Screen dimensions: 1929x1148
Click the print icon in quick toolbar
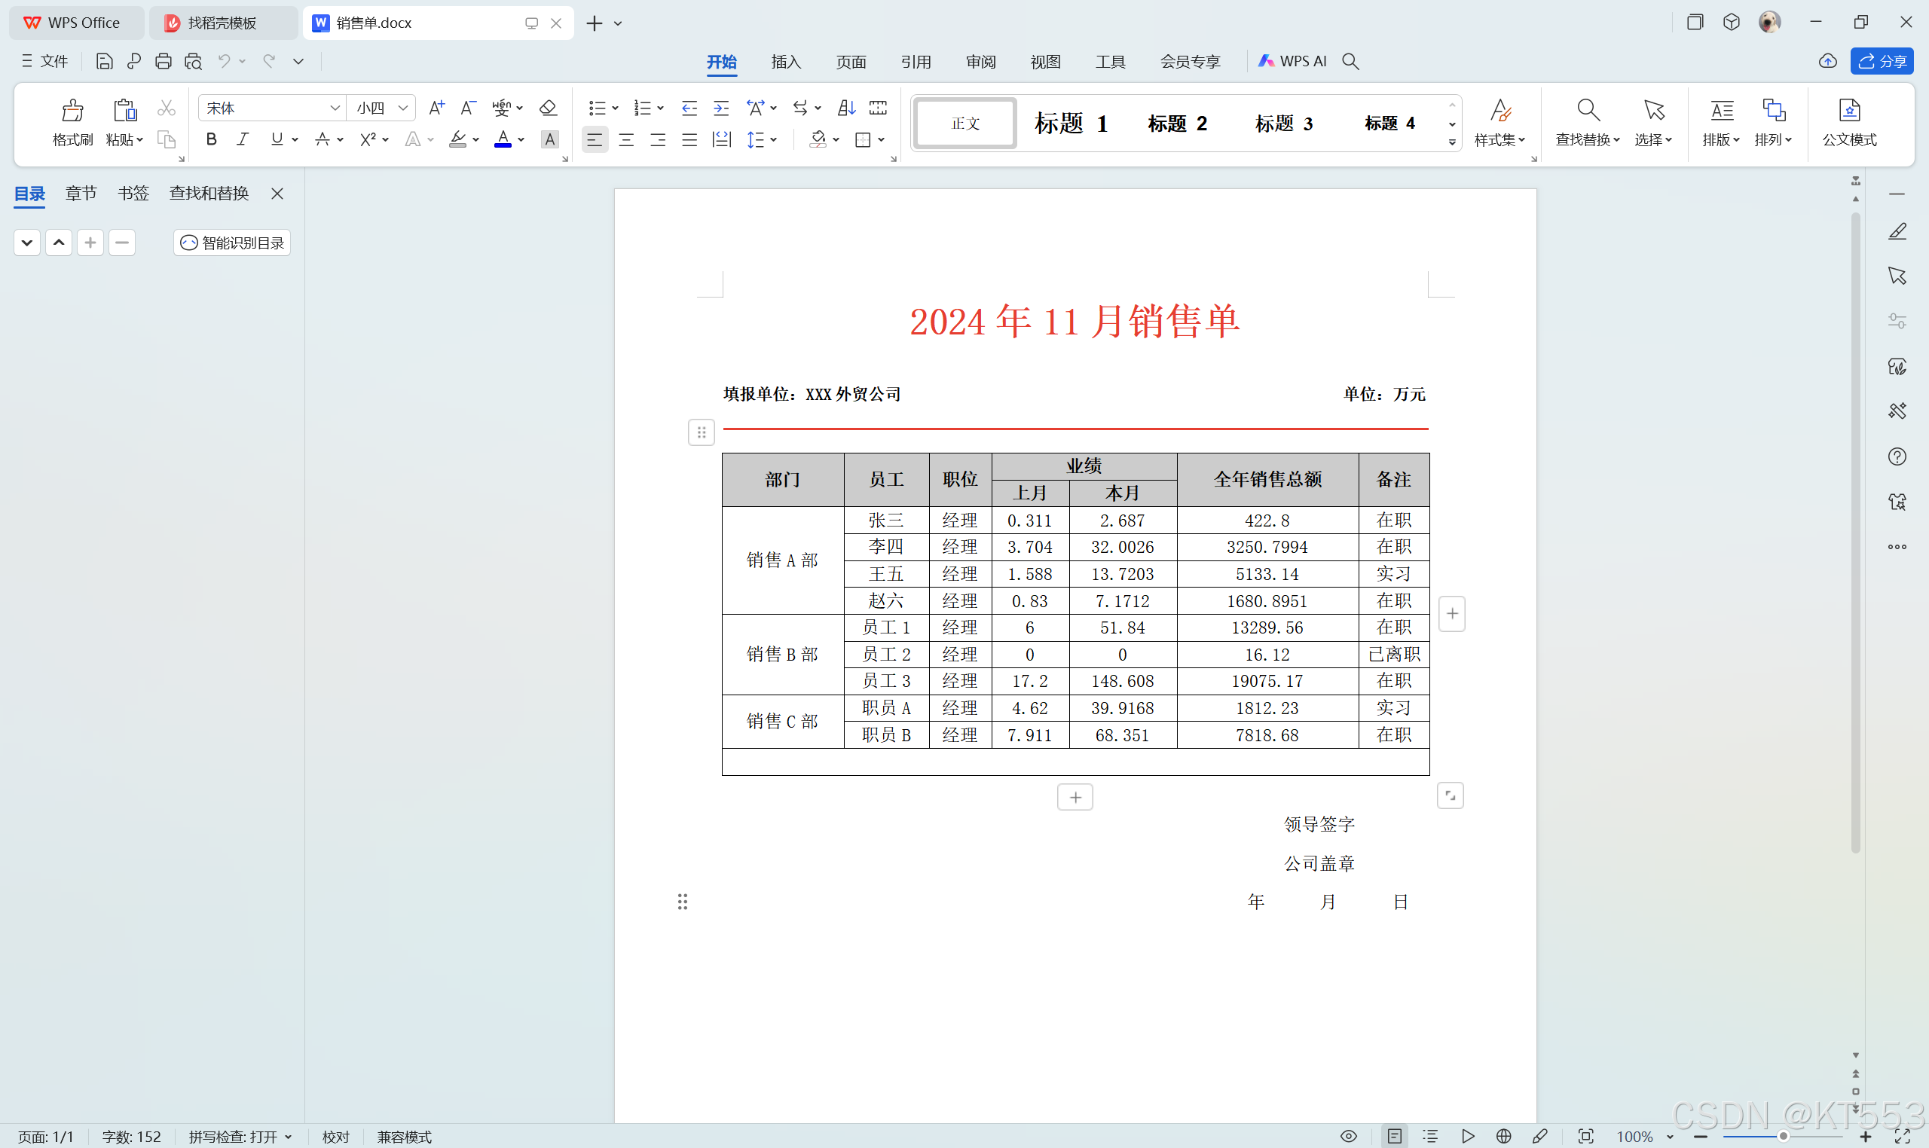(164, 61)
